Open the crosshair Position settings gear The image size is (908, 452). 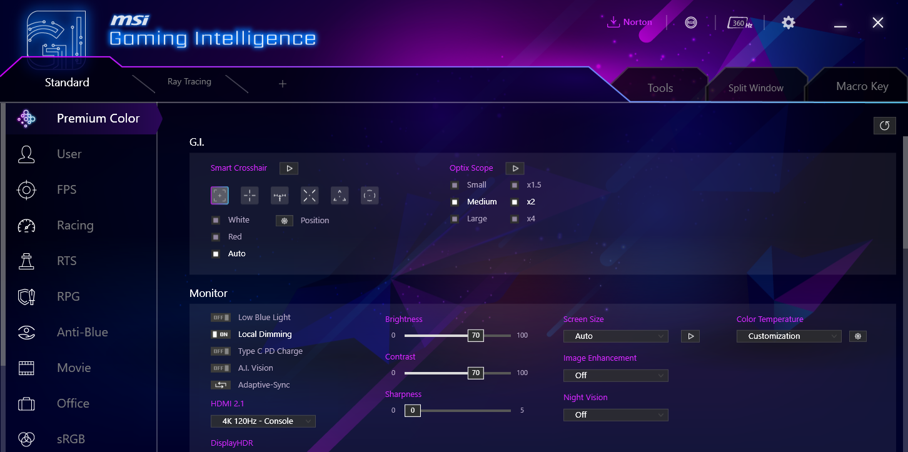click(285, 220)
